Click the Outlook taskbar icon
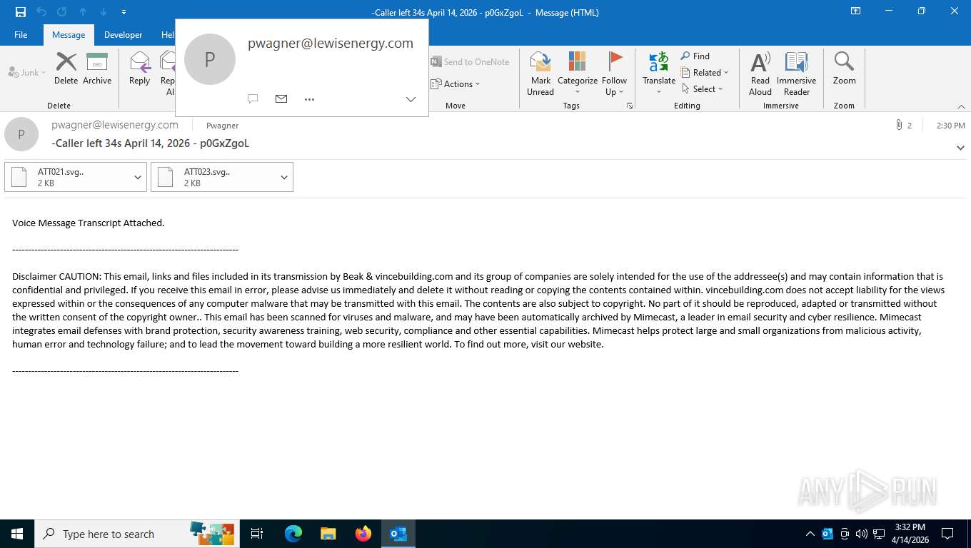Image resolution: width=971 pixels, height=548 pixels. [398, 534]
